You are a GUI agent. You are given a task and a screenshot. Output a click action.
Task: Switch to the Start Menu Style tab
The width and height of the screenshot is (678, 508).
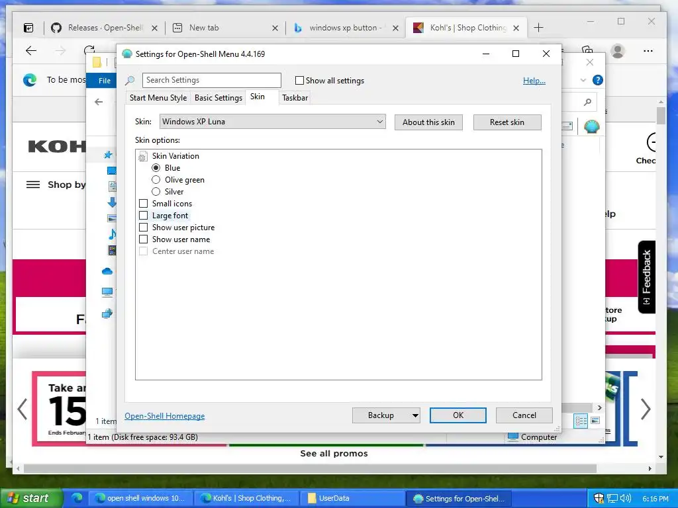point(158,98)
